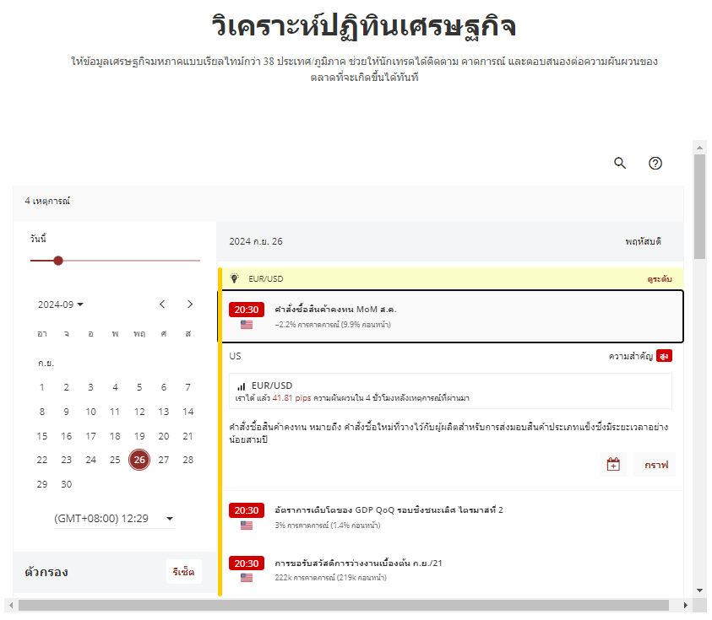The height and width of the screenshot is (620, 712).
Task: Open the search magnifier icon
Action: (x=620, y=164)
